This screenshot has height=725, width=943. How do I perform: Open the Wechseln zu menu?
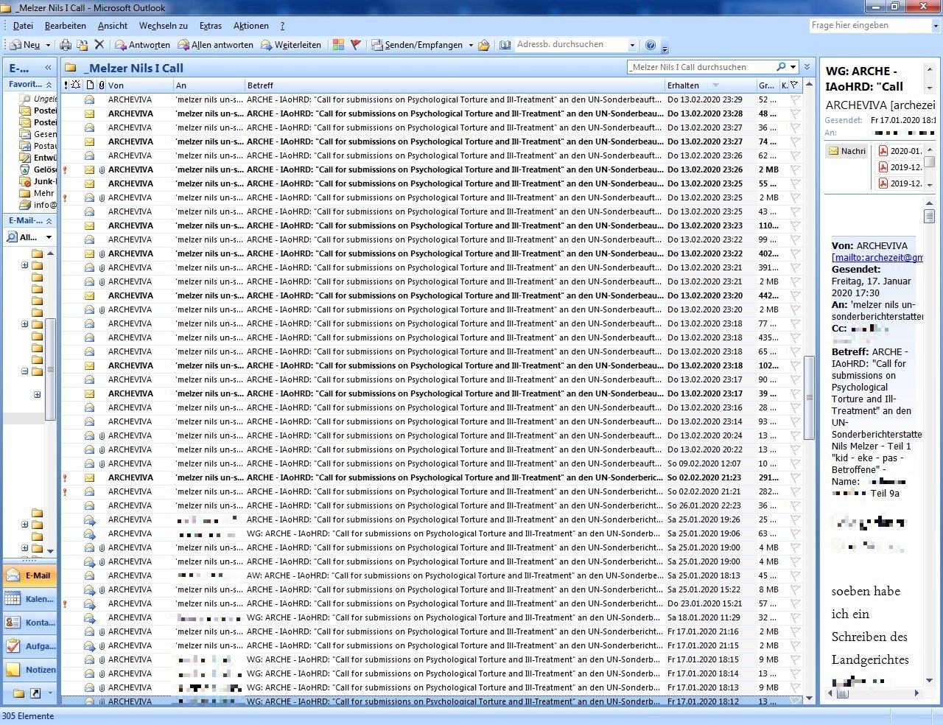164,26
